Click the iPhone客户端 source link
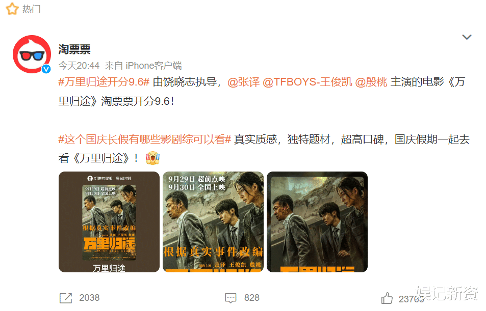Screen dimensions: 486x311 click(154, 66)
